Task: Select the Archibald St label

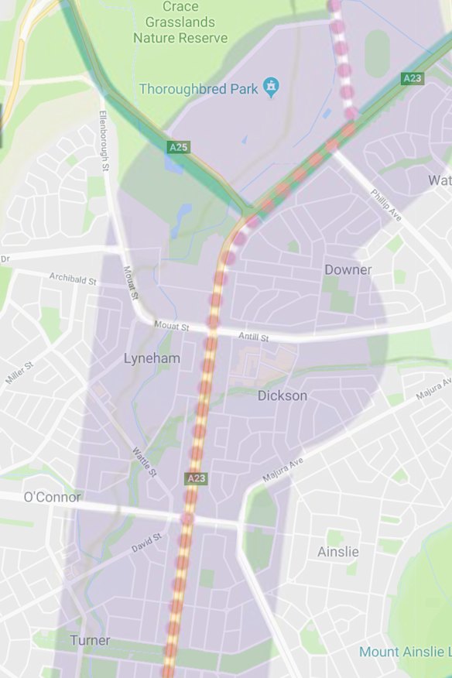Action: (73, 279)
